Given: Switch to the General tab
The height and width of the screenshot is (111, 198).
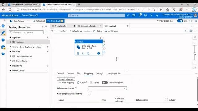Looking at the screenshot, I should pyautogui.click(x=60, y=73).
